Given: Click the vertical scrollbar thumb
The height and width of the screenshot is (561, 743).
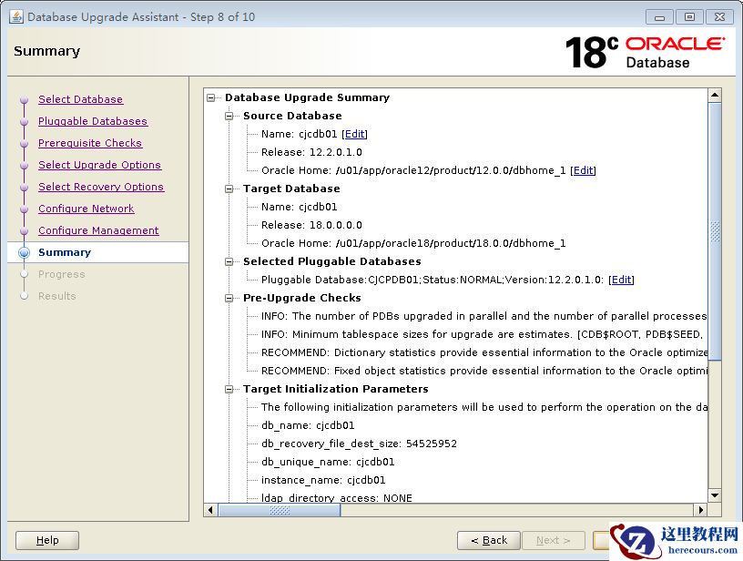Looking at the screenshot, I should click(x=715, y=231).
